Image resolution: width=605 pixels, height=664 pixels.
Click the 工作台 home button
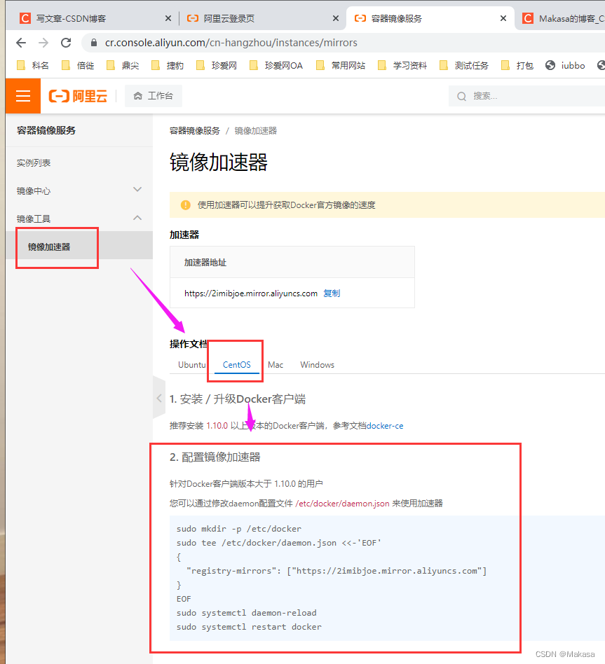154,96
